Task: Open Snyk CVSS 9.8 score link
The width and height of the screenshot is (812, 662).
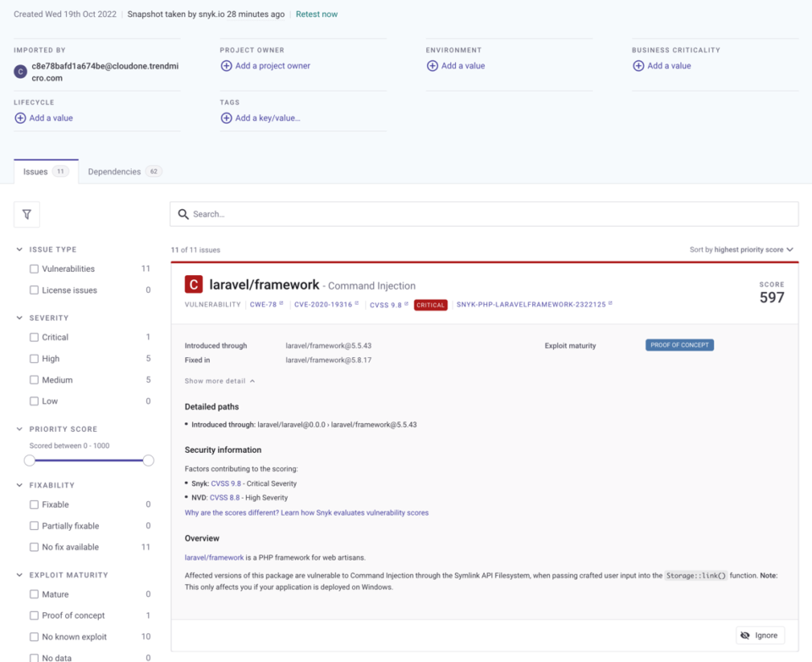Action: coord(226,483)
